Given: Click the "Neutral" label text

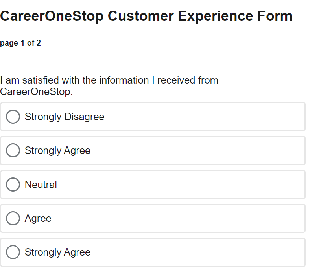Looking at the screenshot, I should (41, 185).
